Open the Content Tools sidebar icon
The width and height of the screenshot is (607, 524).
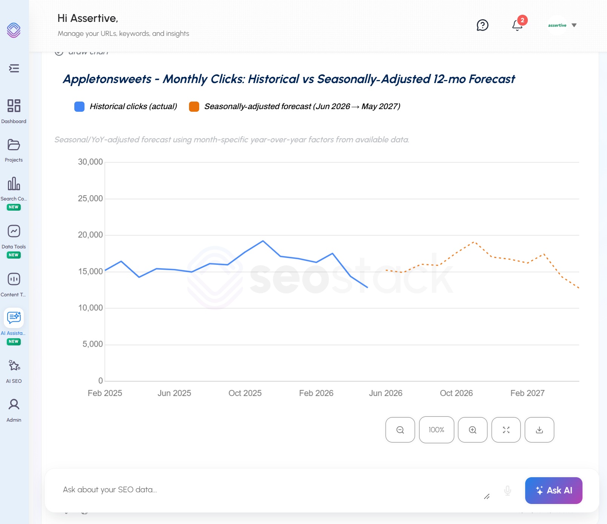click(14, 279)
